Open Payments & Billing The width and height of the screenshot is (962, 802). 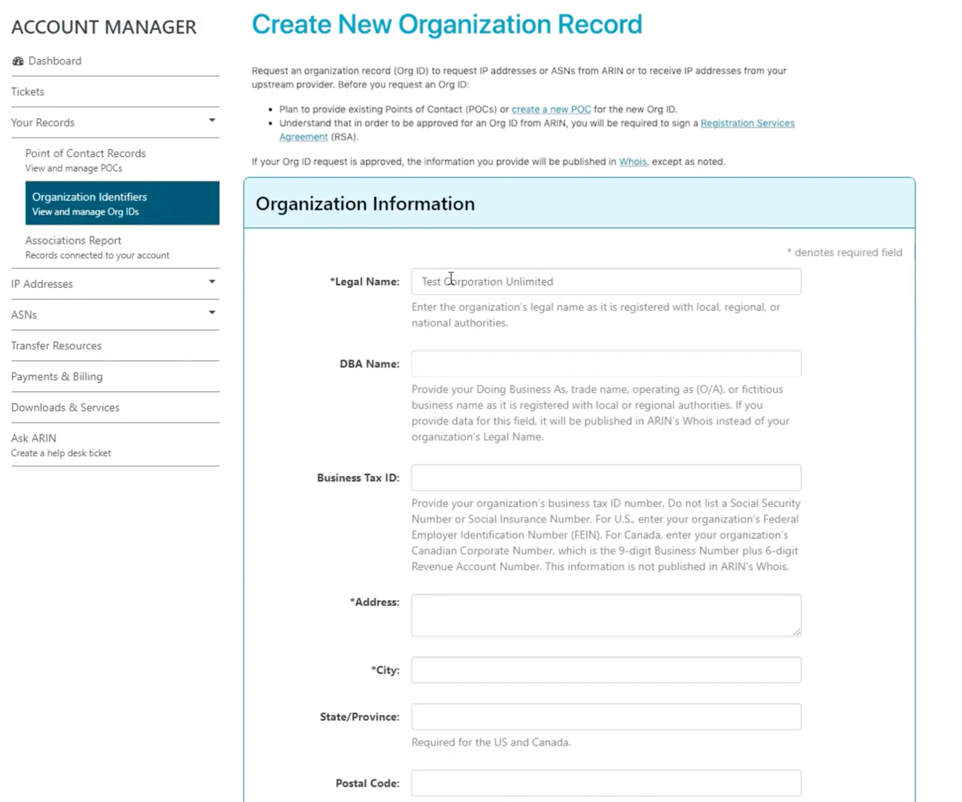[x=56, y=376]
